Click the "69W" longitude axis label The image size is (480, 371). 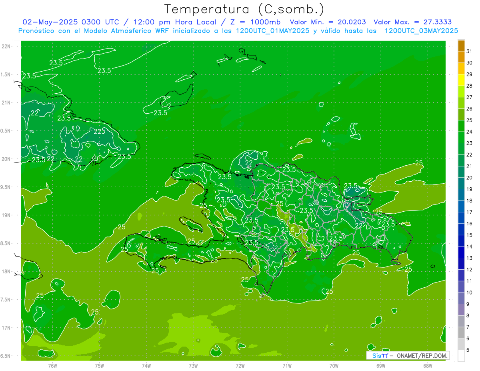381,366
